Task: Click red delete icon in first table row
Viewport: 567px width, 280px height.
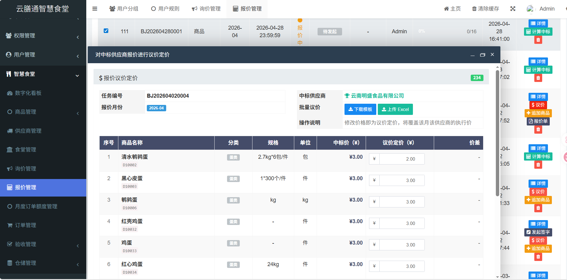Action: (538, 40)
